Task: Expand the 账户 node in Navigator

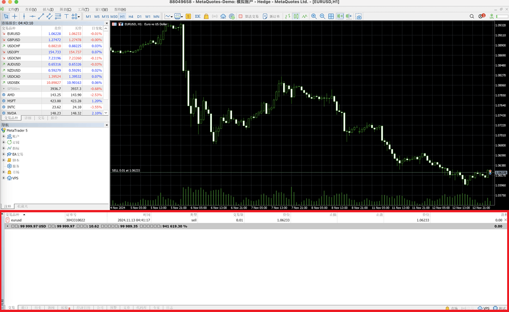Action: 4,136
